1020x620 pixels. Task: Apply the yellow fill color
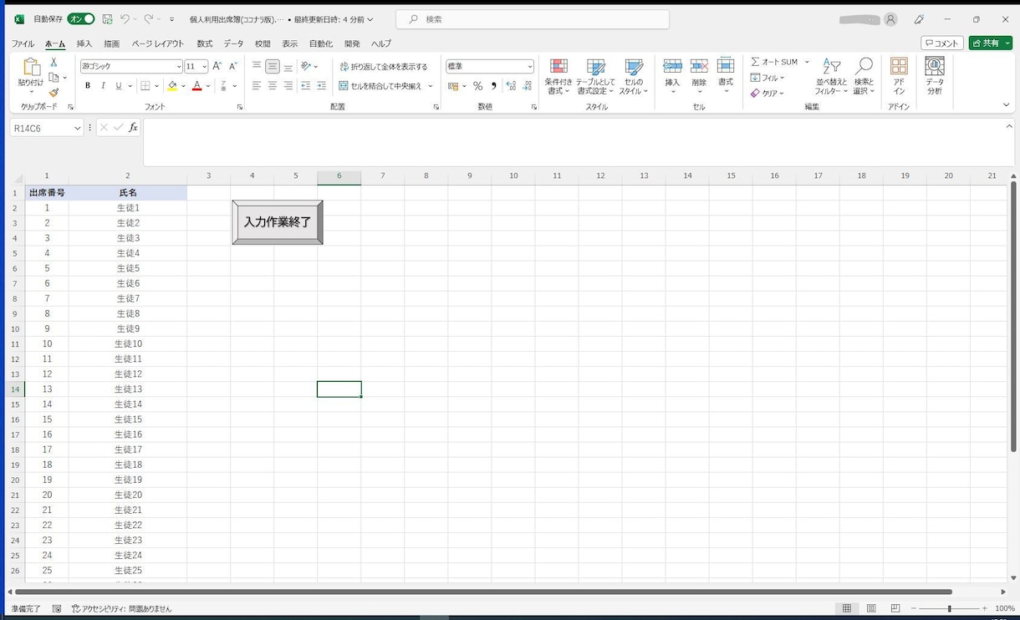pyautogui.click(x=172, y=86)
